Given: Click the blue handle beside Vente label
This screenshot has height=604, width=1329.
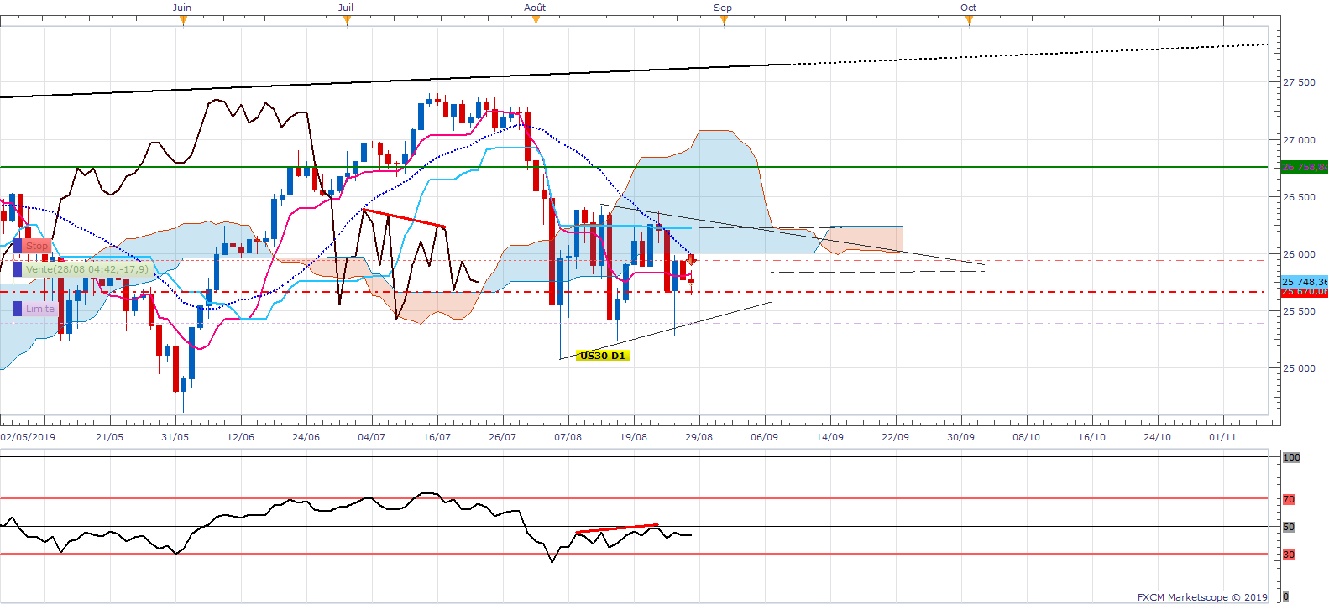Looking at the screenshot, I should click(18, 269).
